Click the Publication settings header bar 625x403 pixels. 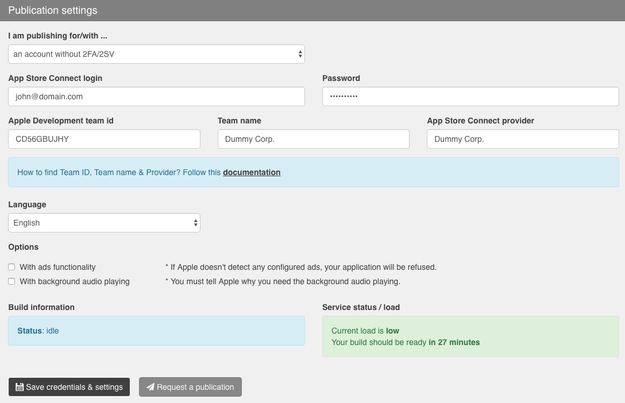(x=312, y=10)
